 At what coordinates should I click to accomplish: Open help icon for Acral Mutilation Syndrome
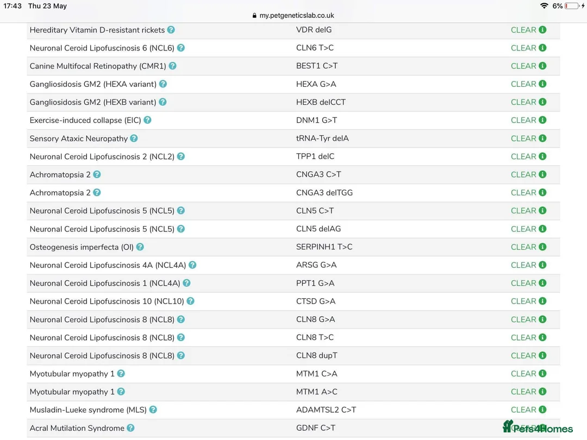tap(131, 428)
